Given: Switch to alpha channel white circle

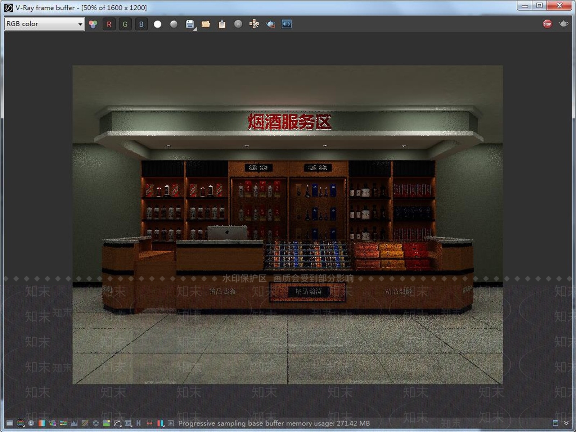Looking at the screenshot, I should click(157, 24).
